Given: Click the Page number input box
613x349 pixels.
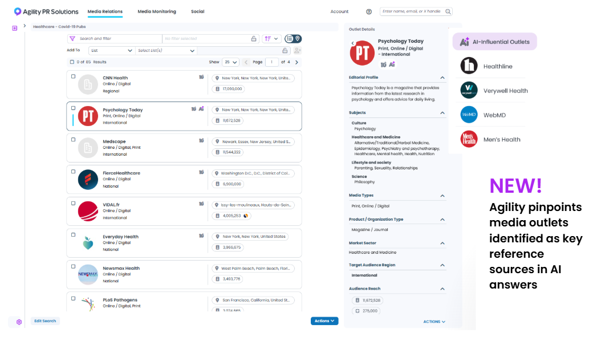Looking at the screenshot, I should (x=271, y=62).
